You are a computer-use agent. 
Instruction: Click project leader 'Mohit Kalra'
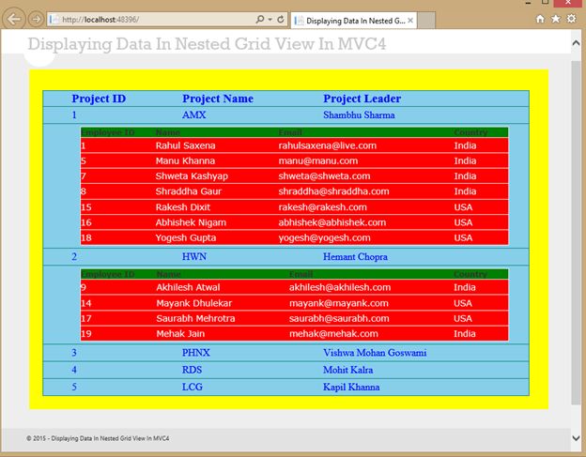click(x=347, y=370)
